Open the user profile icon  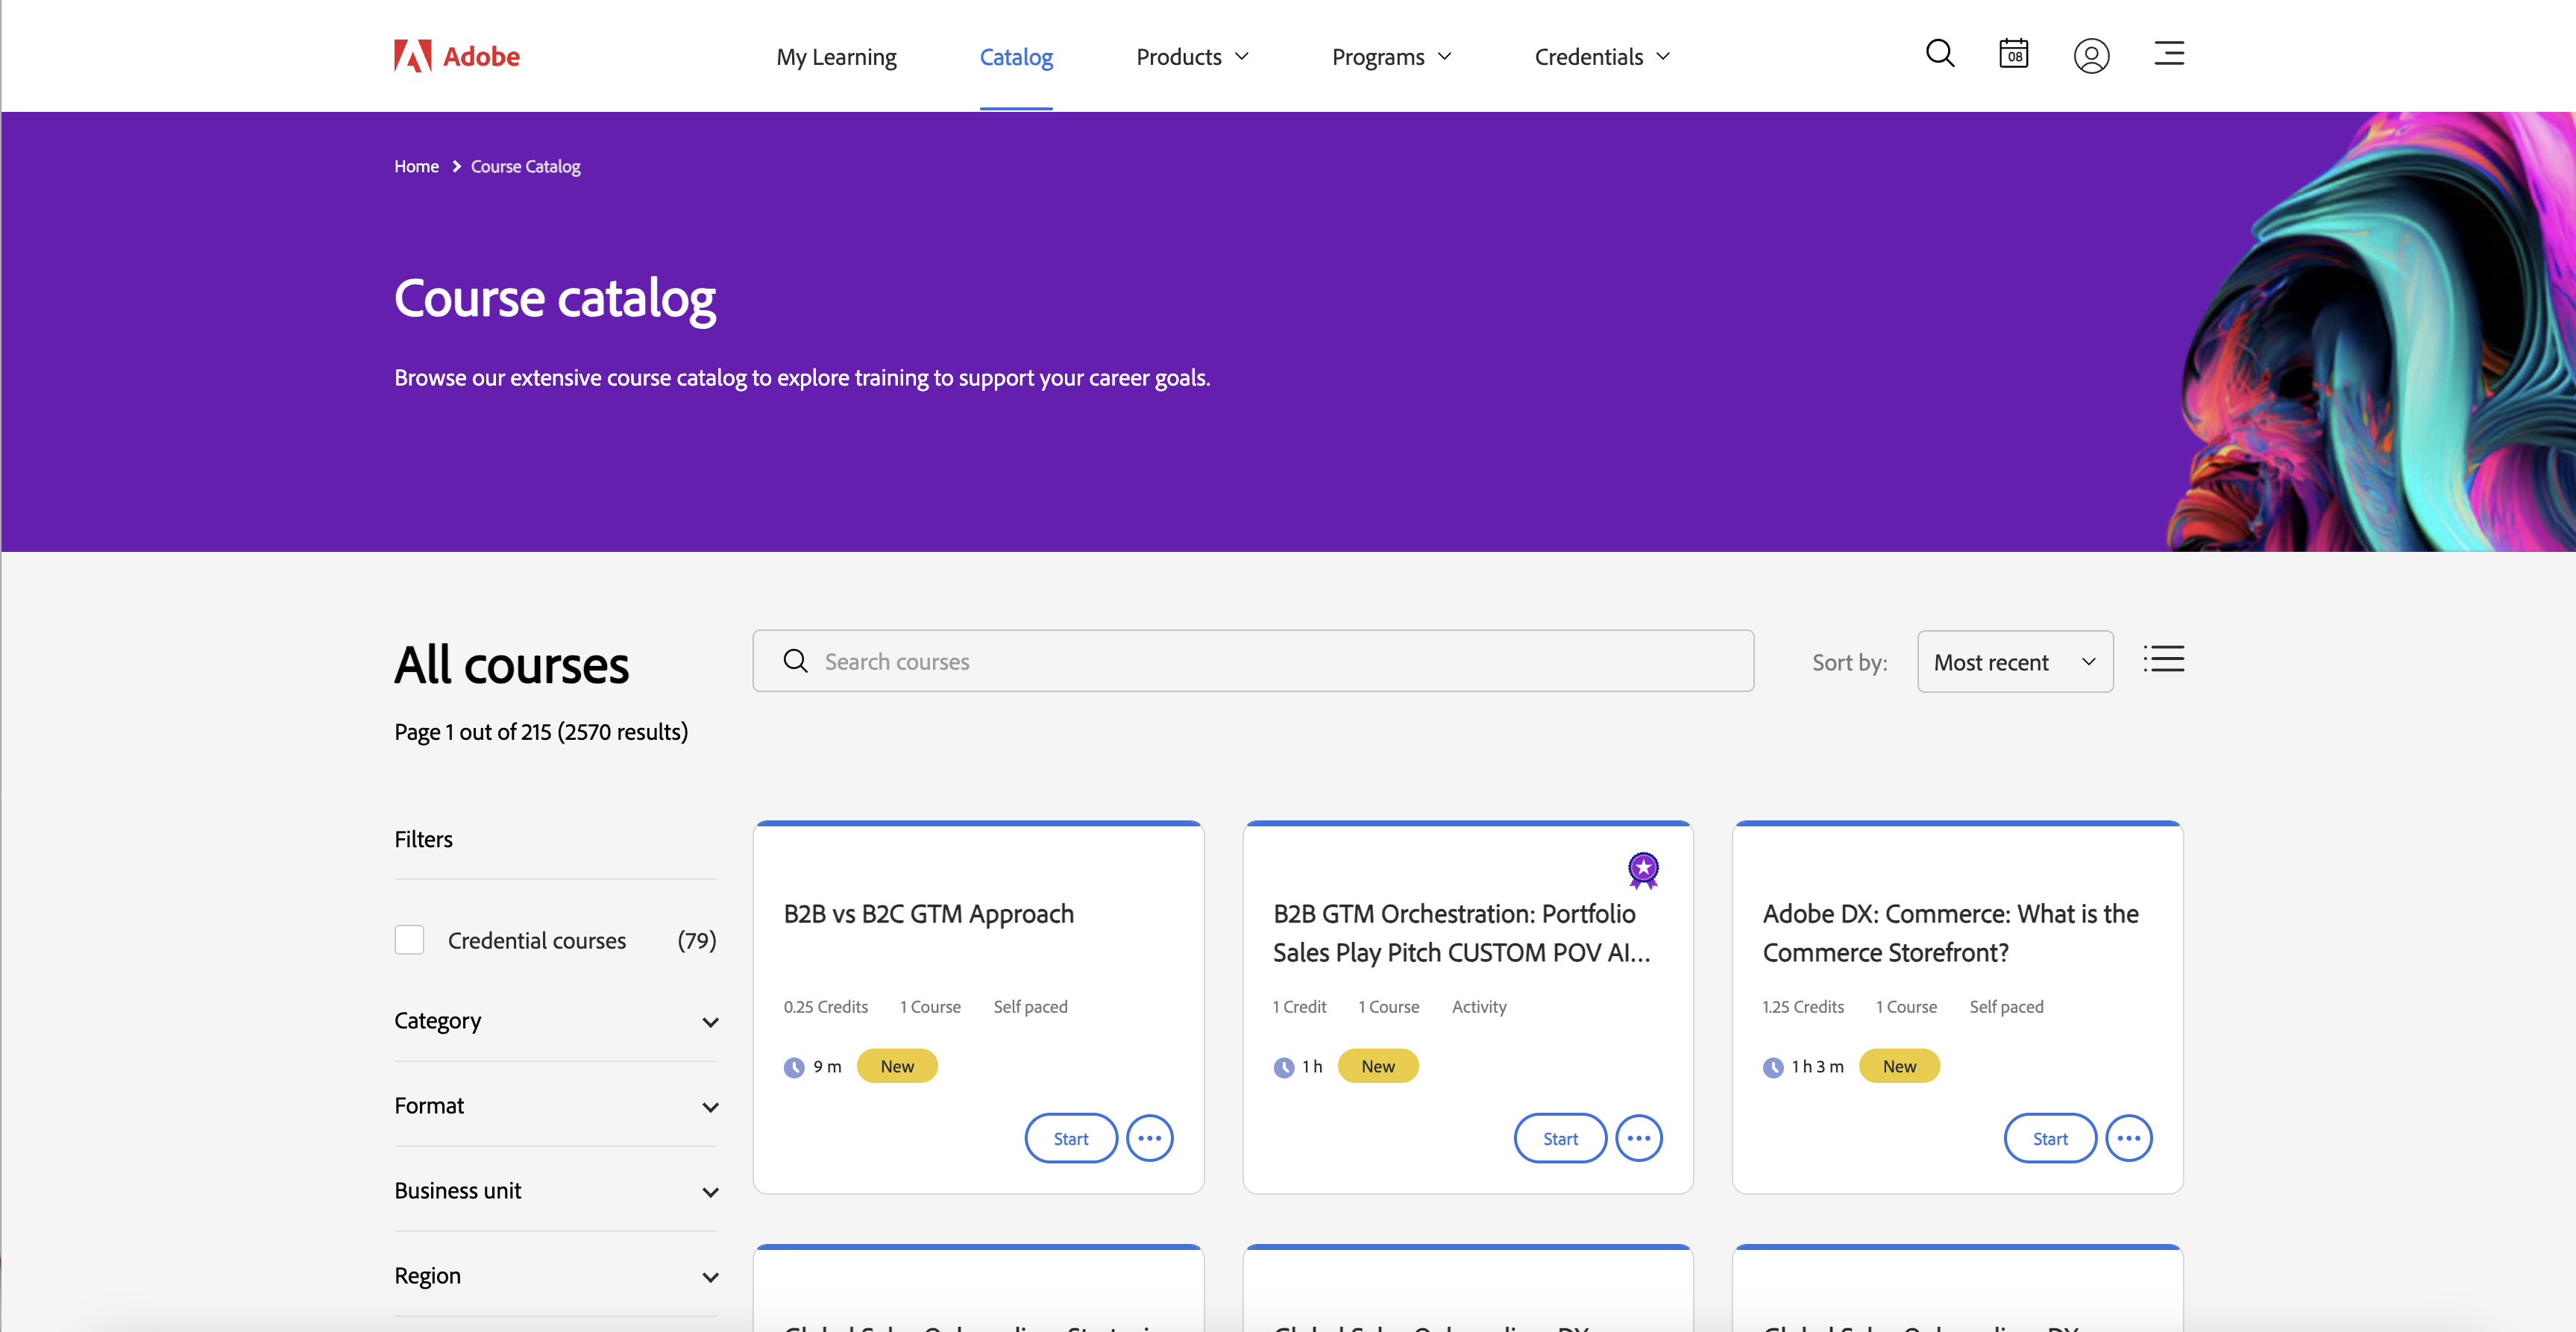2091,56
